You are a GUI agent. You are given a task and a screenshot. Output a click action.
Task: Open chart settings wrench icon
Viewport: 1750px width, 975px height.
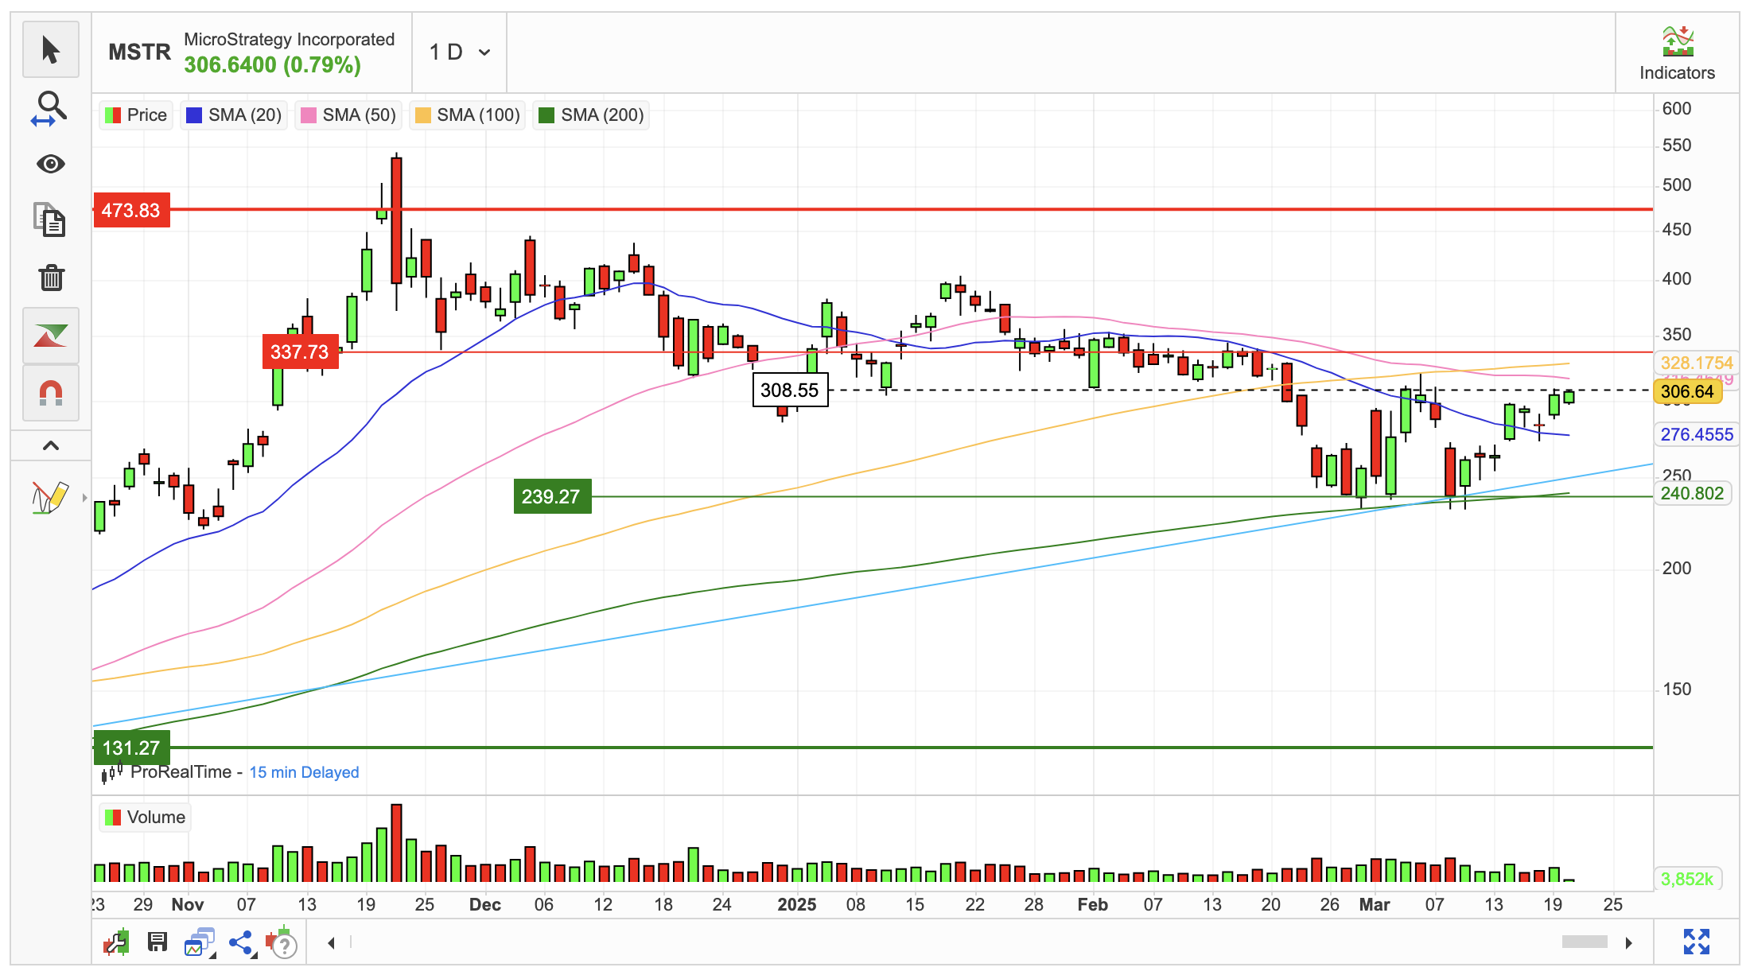(117, 942)
